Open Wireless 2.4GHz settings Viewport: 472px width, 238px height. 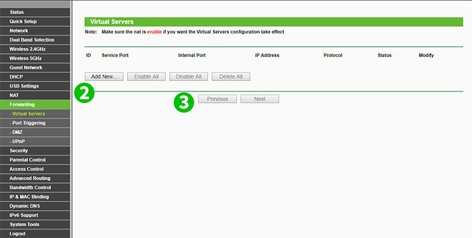[x=35, y=49]
